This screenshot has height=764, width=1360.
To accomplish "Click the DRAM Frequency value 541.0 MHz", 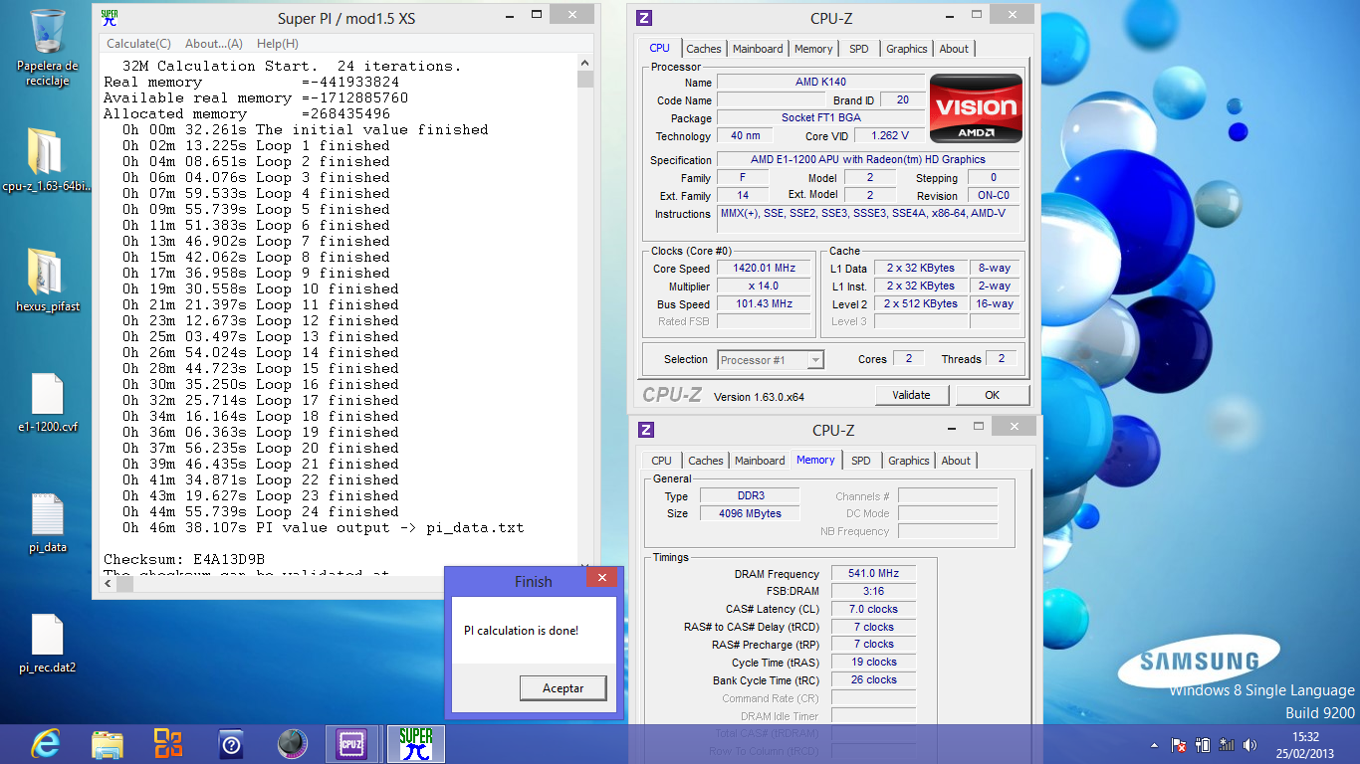I will tap(873, 574).
